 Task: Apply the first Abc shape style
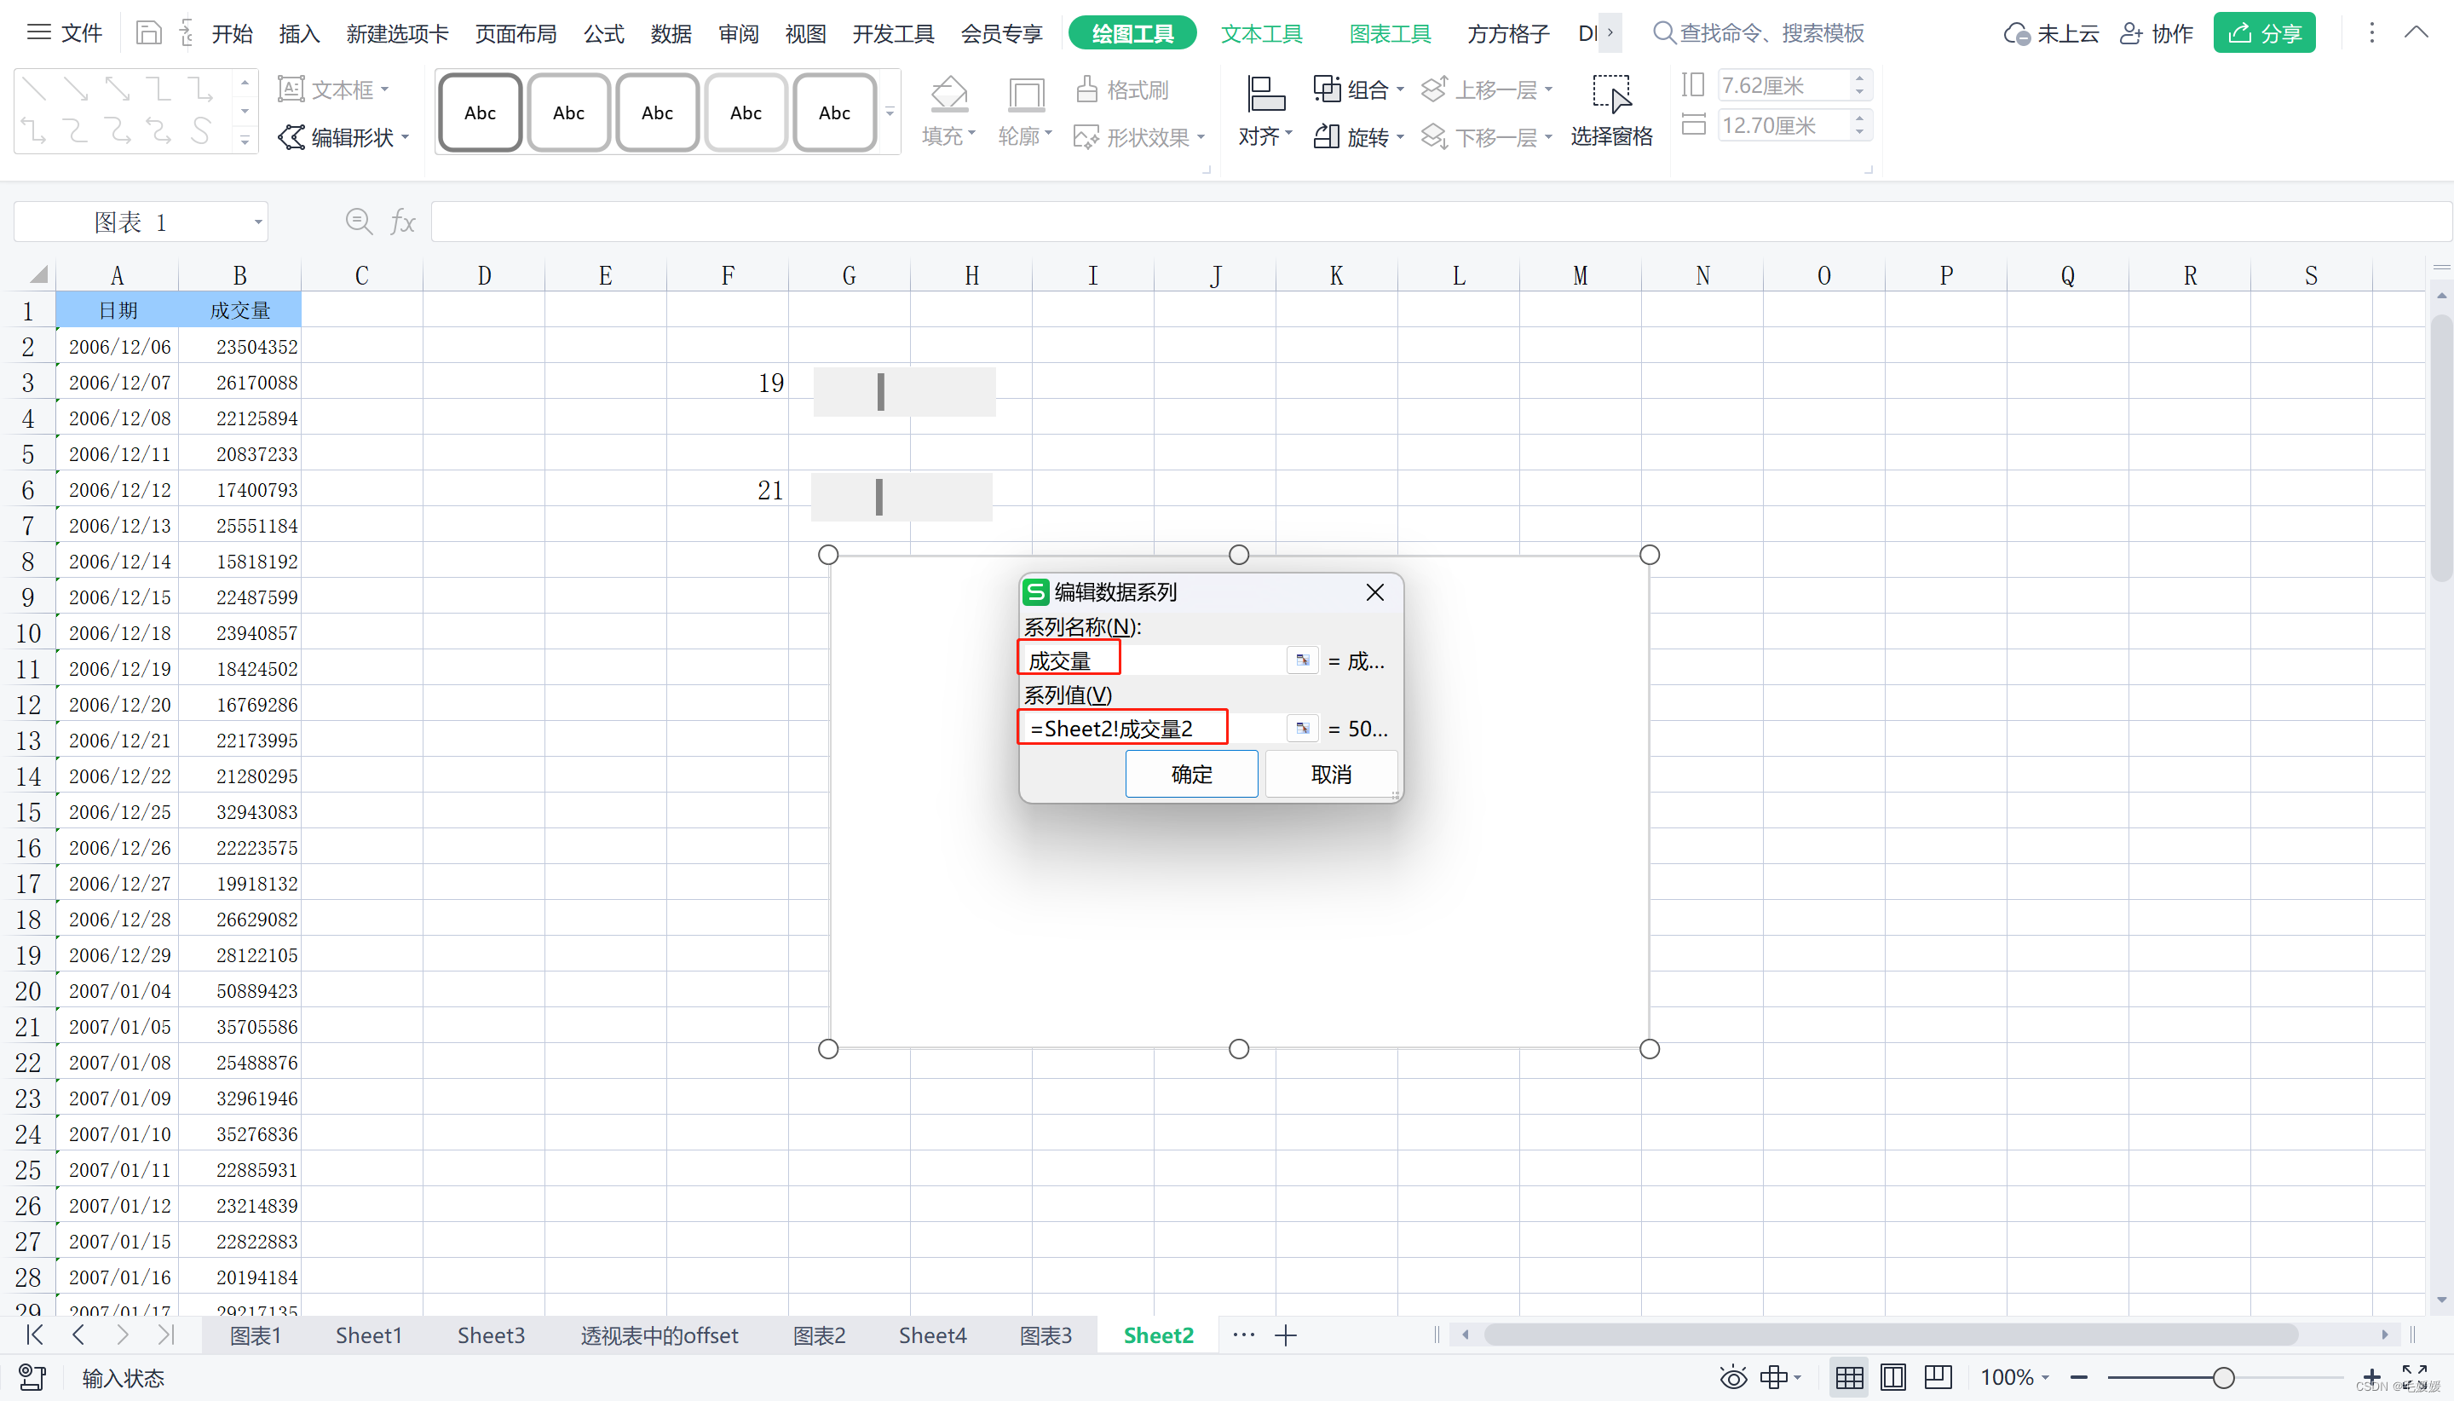click(x=480, y=112)
